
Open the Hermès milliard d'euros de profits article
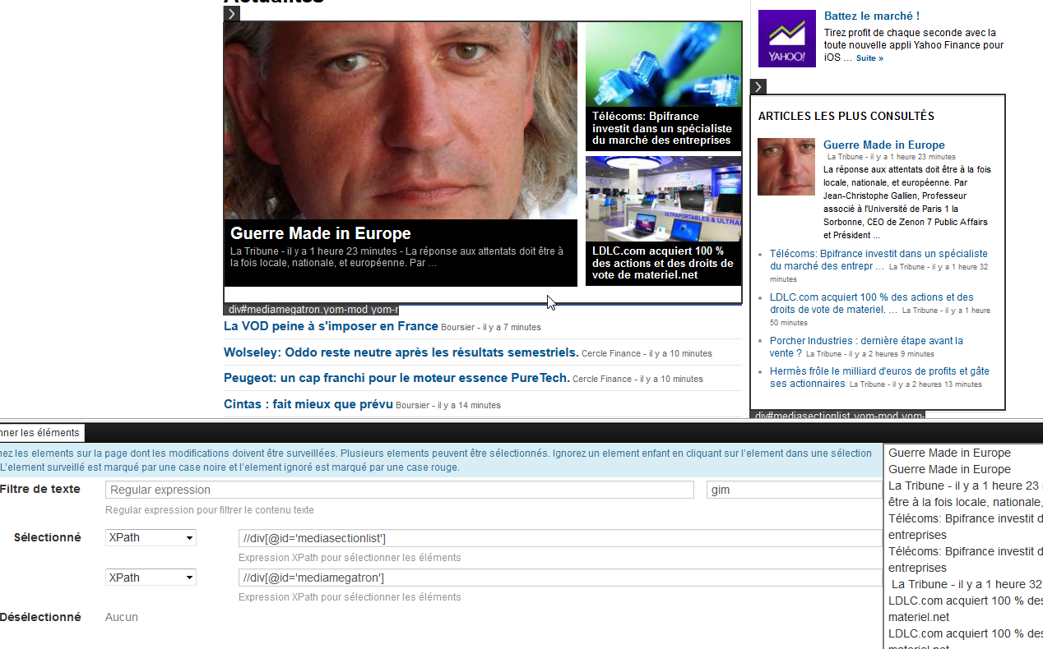coord(879,377)
